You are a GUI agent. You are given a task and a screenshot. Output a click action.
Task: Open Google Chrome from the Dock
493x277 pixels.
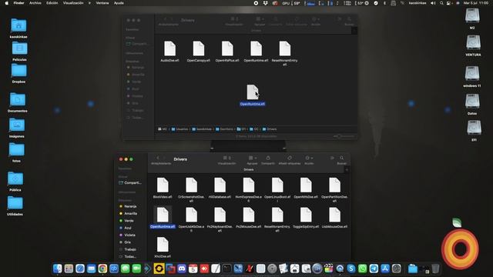(x=102, y=269)
